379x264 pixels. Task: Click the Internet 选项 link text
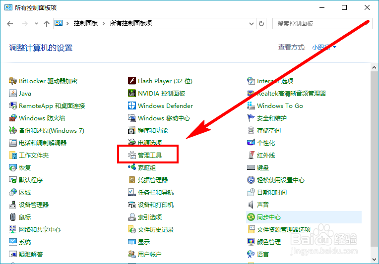(275, 81)
